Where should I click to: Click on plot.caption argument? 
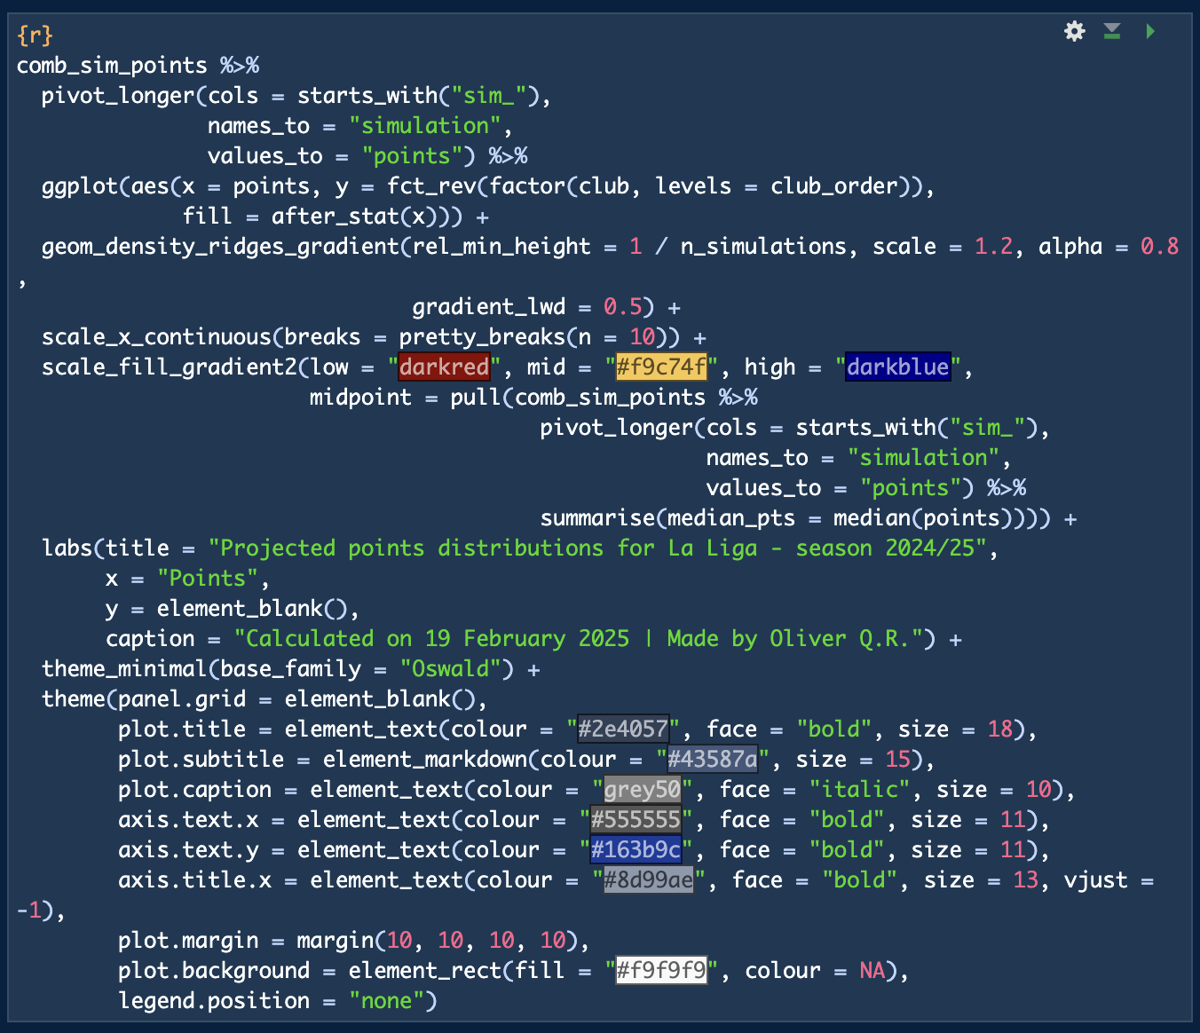[x=194, y=789]
